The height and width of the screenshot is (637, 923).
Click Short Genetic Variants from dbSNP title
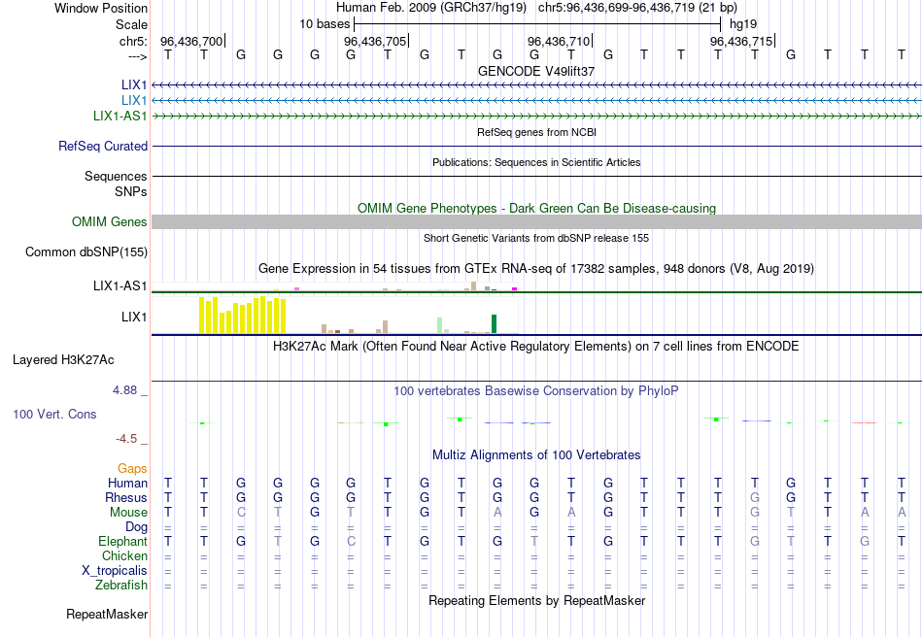click(536, 238)
